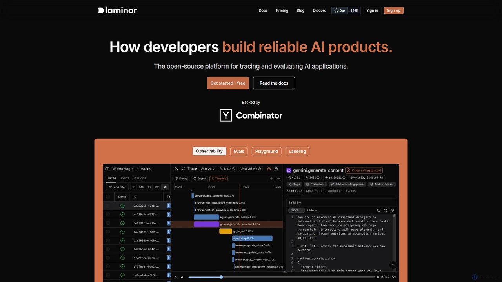Tick checkbox for trace 6ef3d1f3
Screen dimensions: 502x282
pos(108,223)
